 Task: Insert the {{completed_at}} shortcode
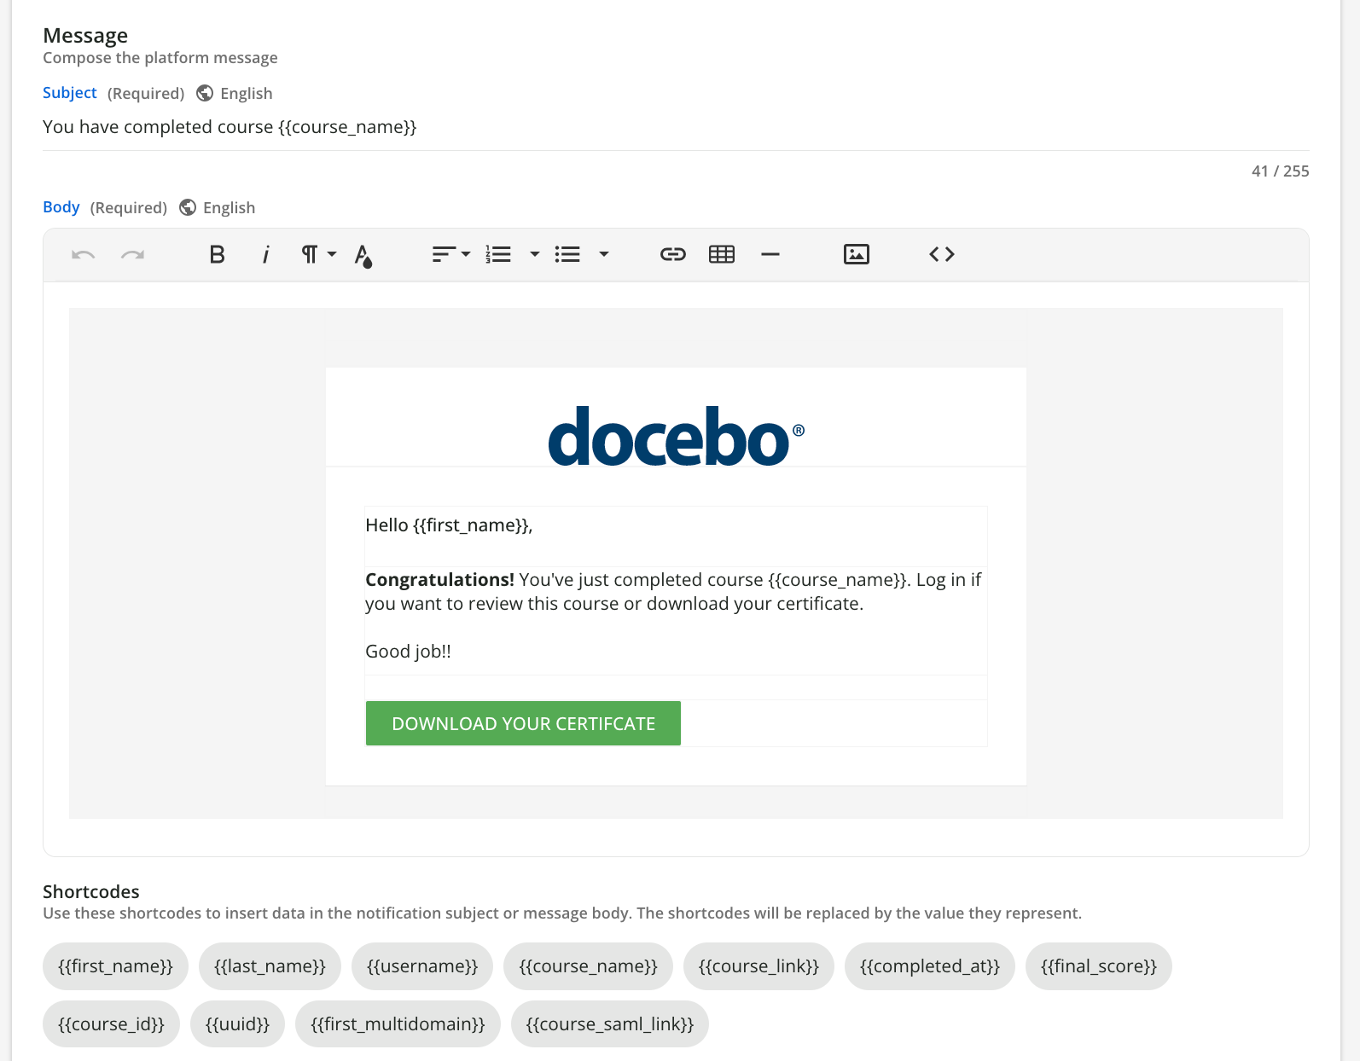(x=930, y=966)
